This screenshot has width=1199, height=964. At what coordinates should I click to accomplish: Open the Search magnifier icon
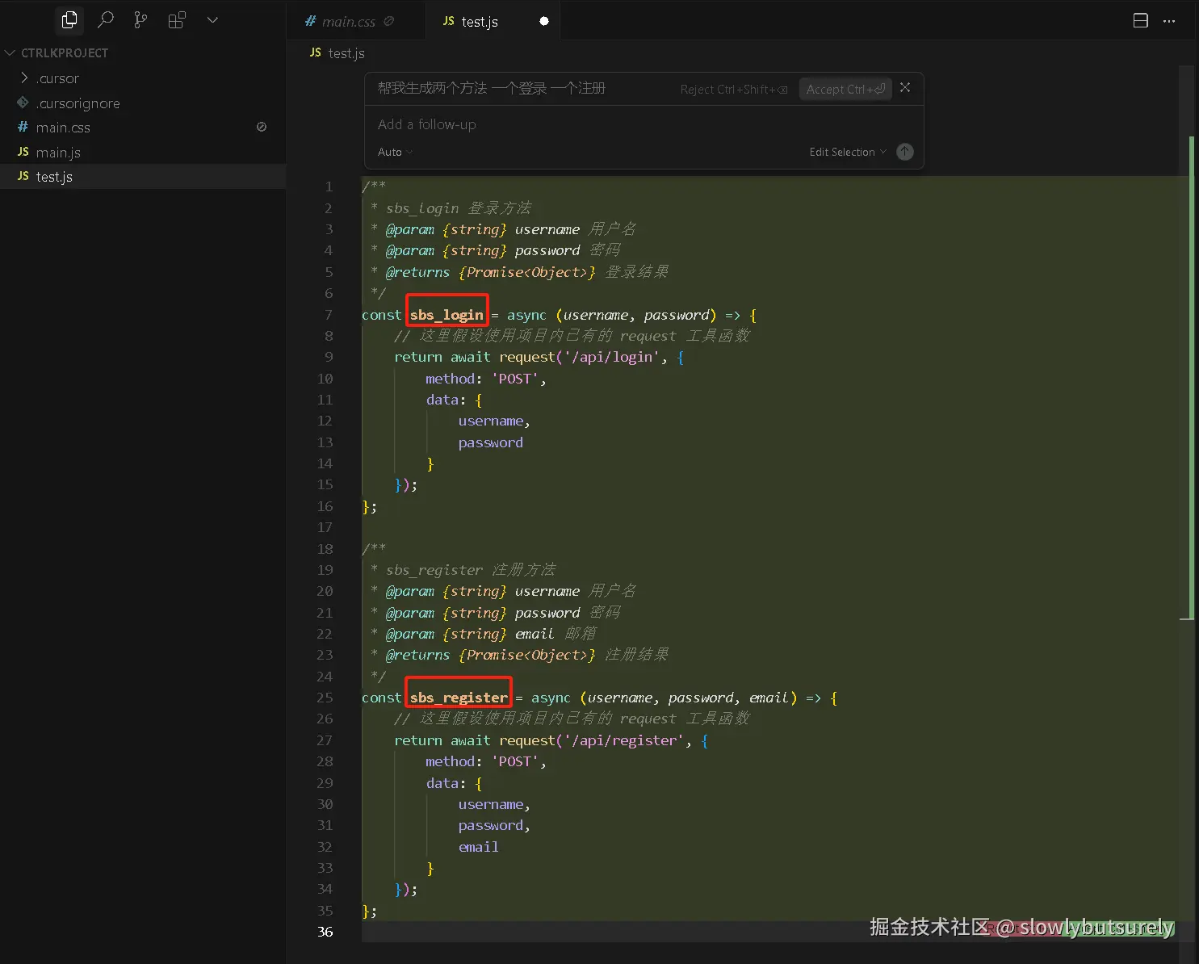point(105,20)
